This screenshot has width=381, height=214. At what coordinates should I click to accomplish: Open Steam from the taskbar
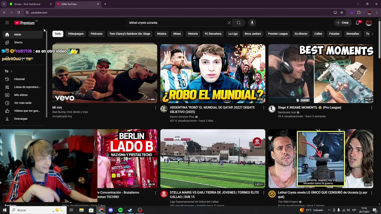coord(130,210)
